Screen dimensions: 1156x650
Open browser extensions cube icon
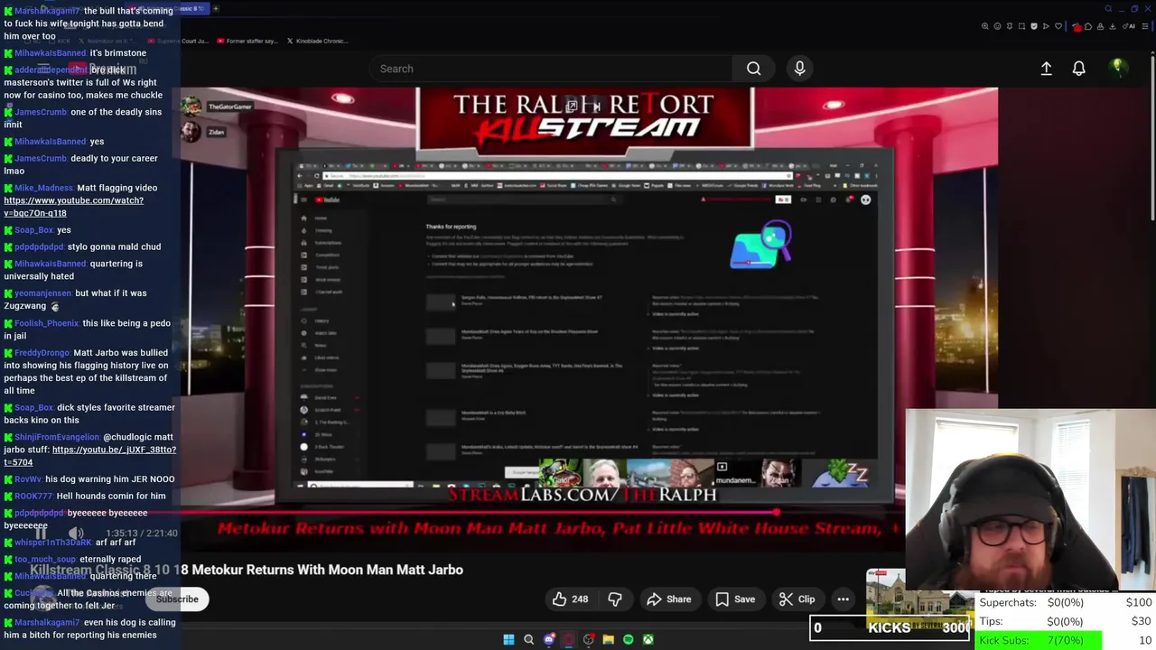1088,26
